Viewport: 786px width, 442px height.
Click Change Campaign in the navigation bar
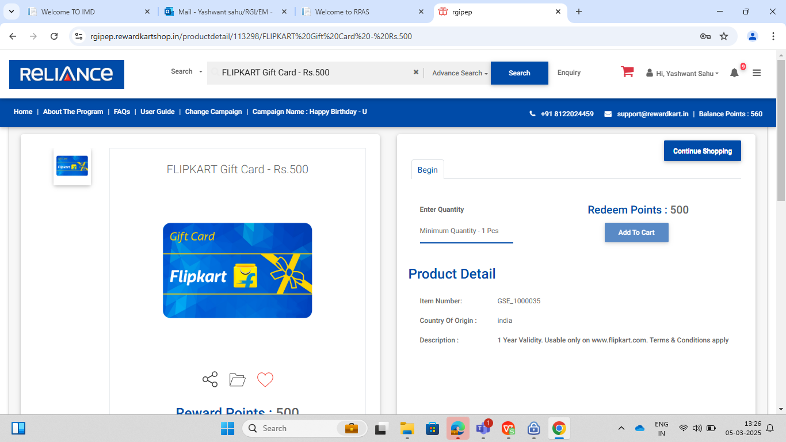click(213, 112)
